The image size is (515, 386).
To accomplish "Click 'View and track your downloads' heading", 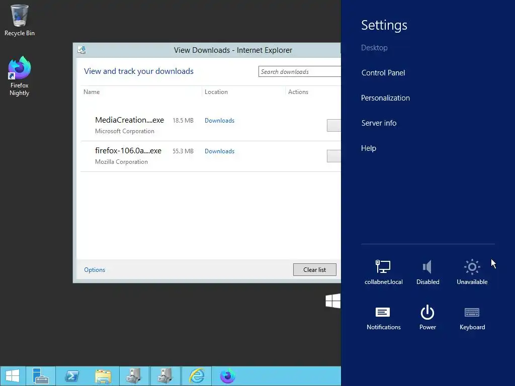I will pos(139,71).
